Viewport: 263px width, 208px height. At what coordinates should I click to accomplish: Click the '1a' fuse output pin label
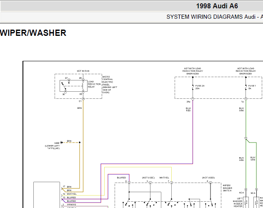point(242,102)
